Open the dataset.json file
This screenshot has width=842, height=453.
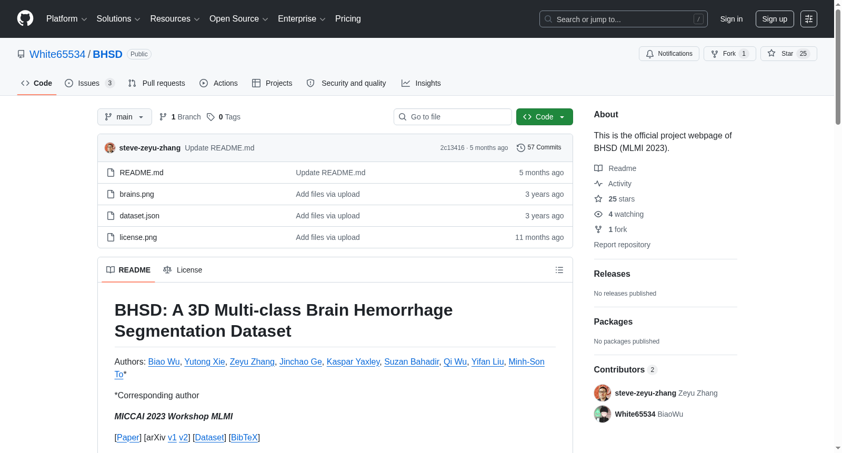click(139, 216)
